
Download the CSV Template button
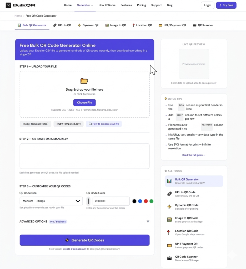(x=69, y=124)
